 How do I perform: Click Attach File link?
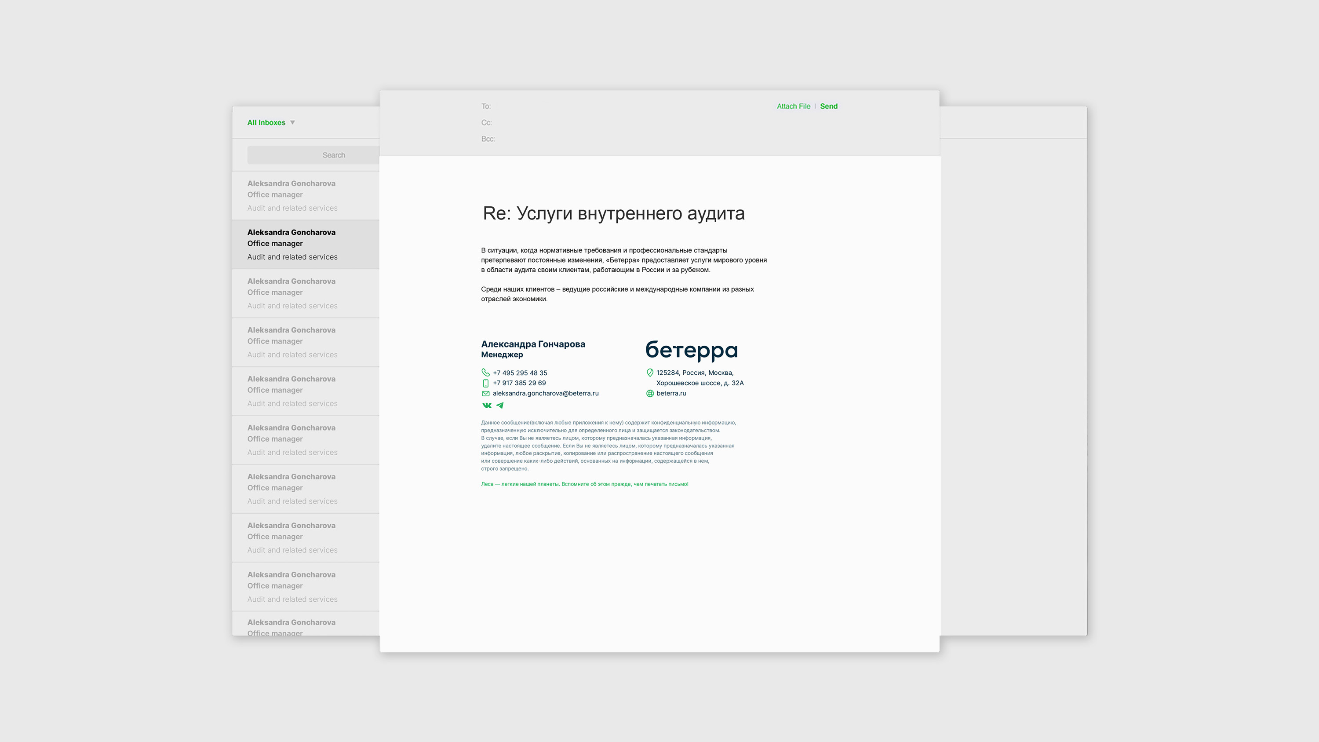click(x=793, y=106)
